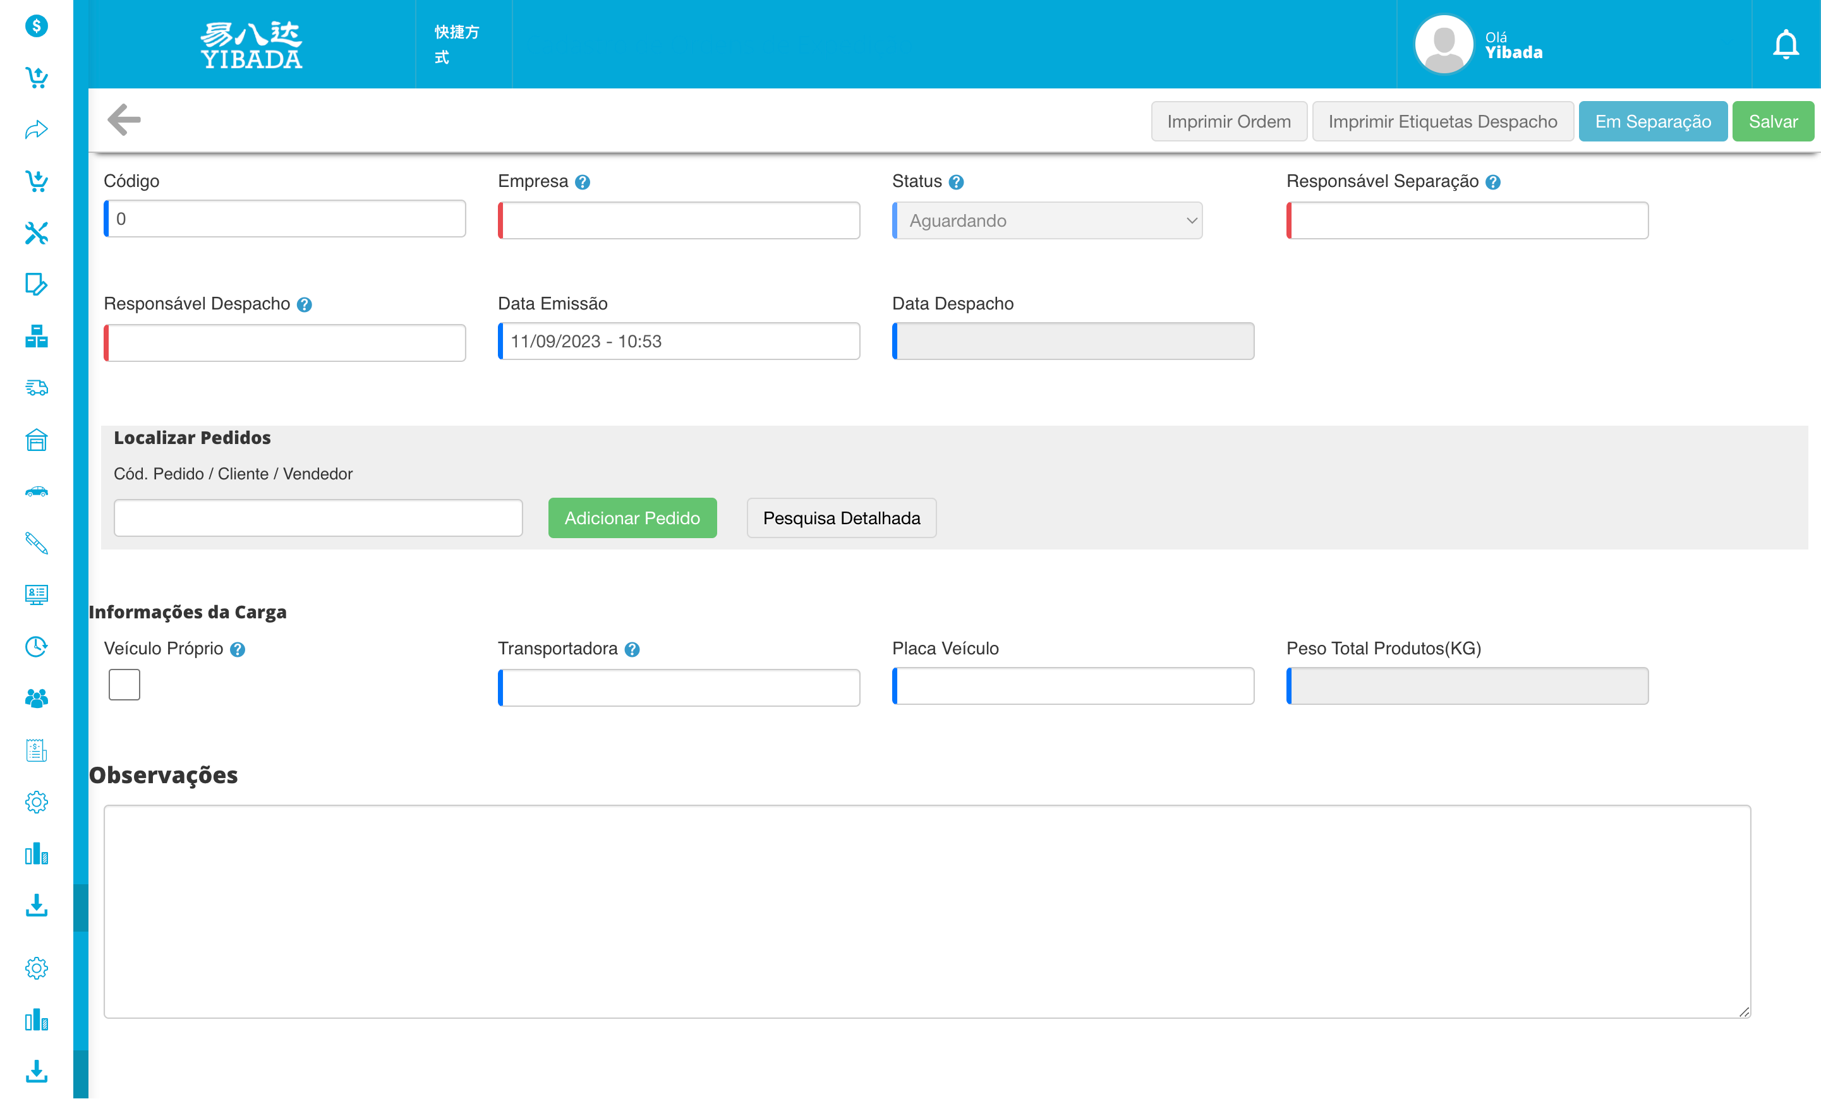The image size is (1821, 1099).
Task: Open the 快捷方式 shortcuts menu
Action: point(456,44)
